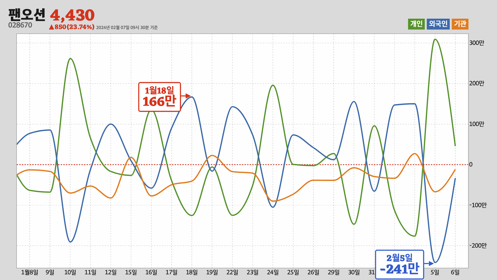Image resolution: width=497 pixels, height=280 pixels.
Task: Click the change value ▲850(23.74%)
Action: coord(72,27)
